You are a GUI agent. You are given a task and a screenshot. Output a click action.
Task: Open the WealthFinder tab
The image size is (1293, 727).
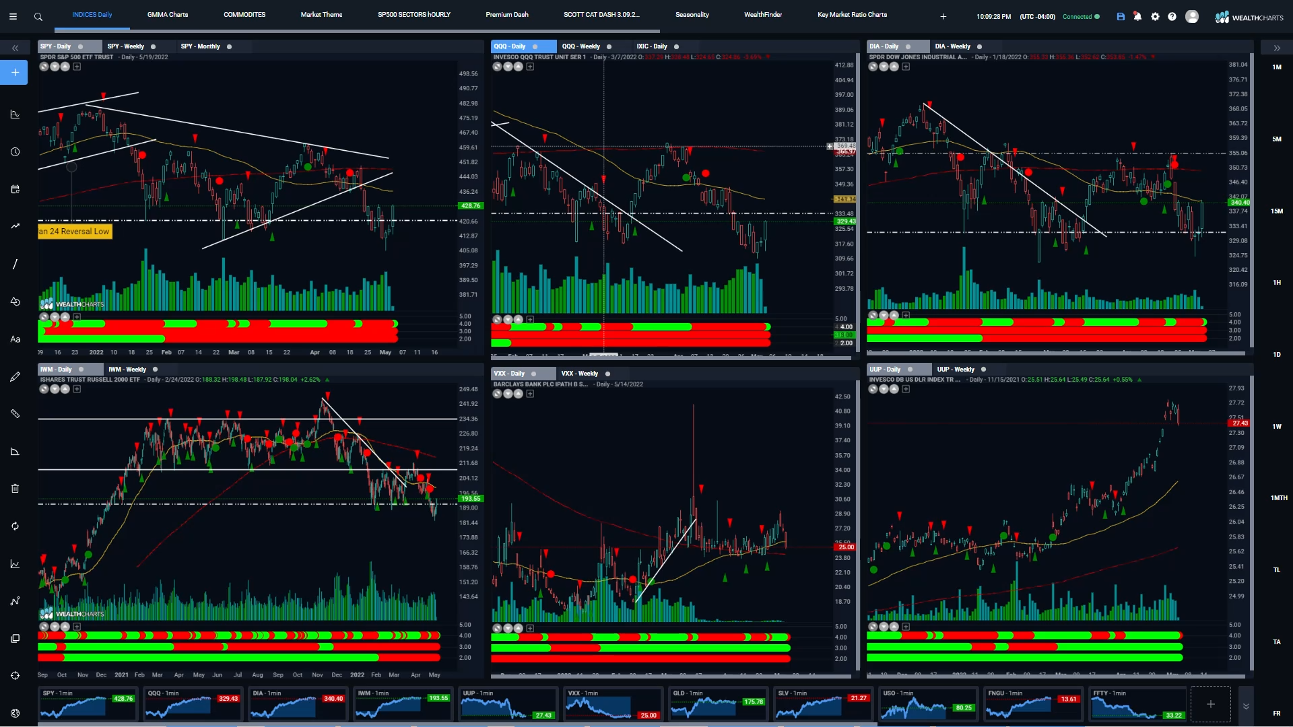click(x=763, y=15)
